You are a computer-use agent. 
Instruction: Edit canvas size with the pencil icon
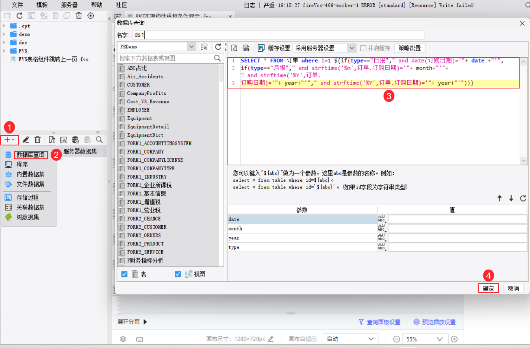tap(271, 339)
